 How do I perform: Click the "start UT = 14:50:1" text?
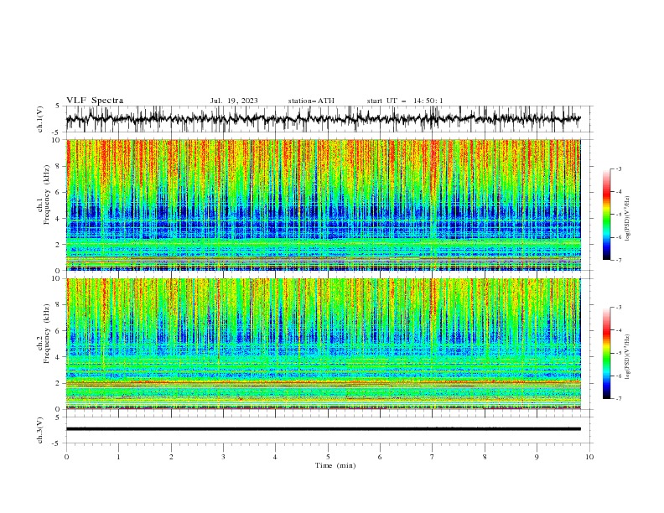click(405, 101)
